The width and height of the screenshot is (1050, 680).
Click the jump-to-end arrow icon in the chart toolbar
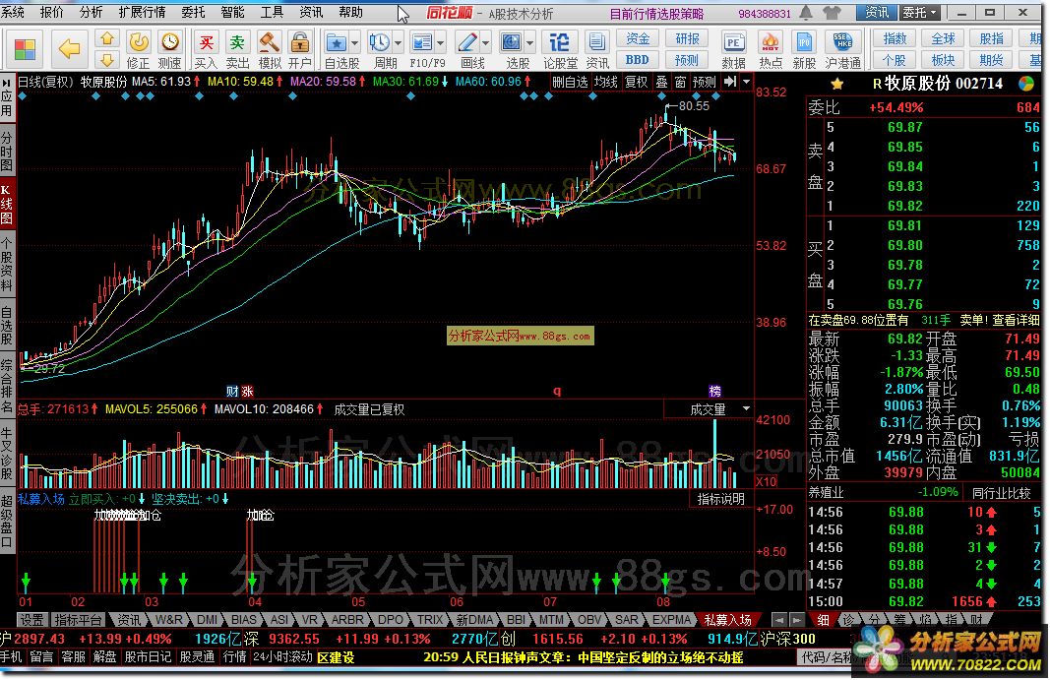coord(730,82)
